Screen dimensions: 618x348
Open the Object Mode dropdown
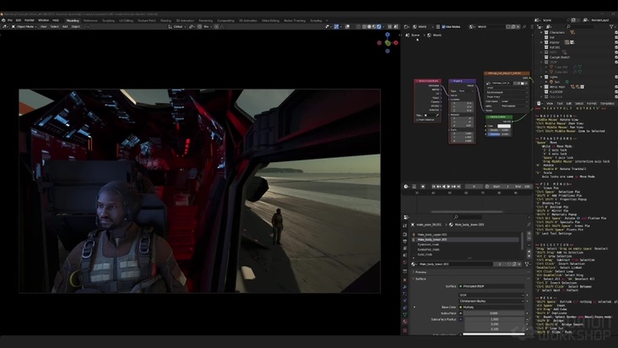24,26
